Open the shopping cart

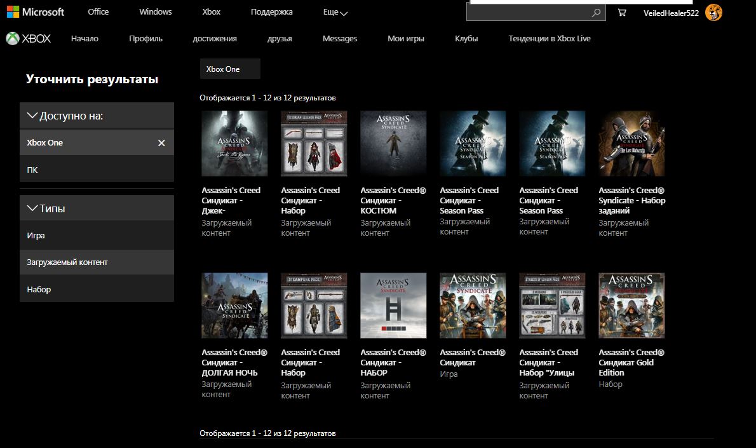[x=621, y=13]
